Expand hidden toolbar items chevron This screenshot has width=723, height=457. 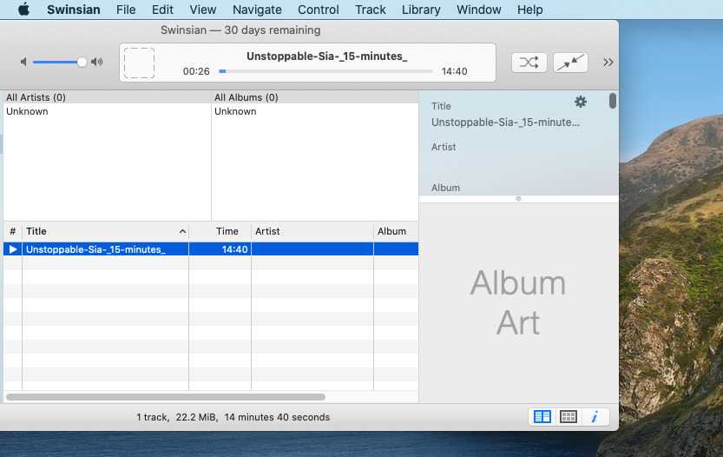point(608,62)
